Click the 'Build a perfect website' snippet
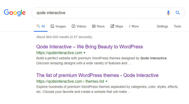The image size is (189, 104). (102, 61)
